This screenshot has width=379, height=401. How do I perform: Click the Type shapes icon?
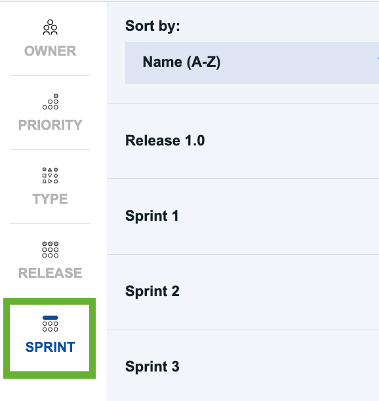50,176
